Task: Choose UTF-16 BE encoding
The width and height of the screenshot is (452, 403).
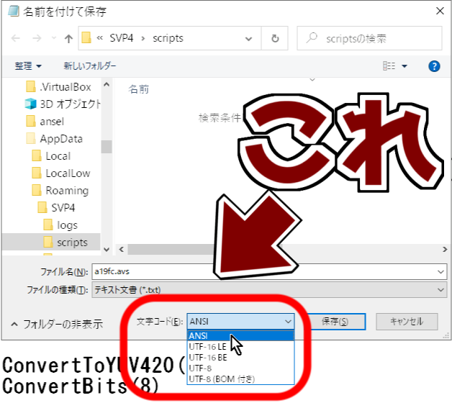Action: 240,358
